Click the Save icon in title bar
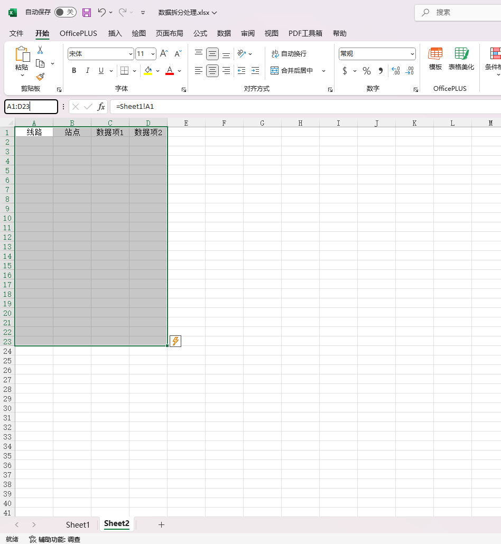The image size is (501, 544). [87, 13]
